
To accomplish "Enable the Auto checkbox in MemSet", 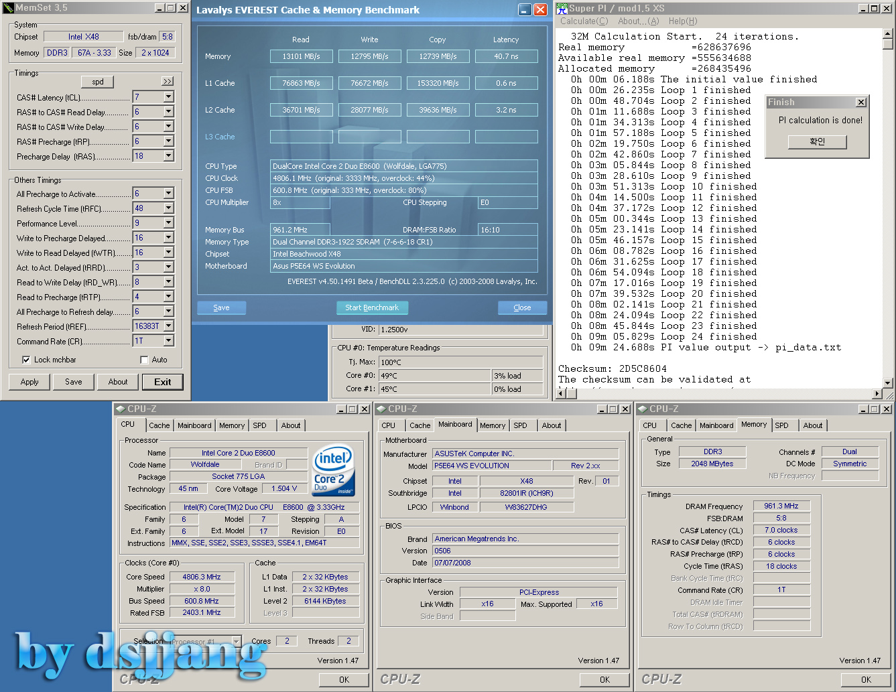I will coord(144,360).
